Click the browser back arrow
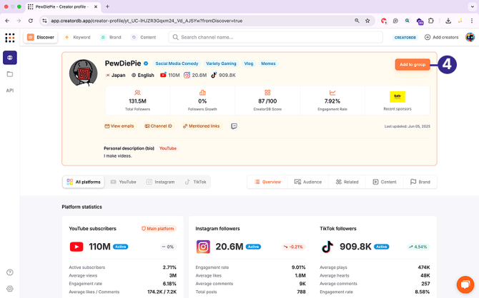This screenshot has width=479, height=298. tap(7, 21)
